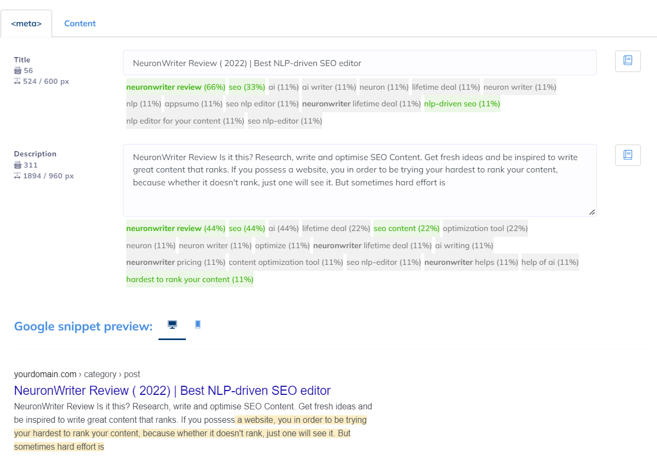
Task: Click into the Title input field
Action: [360, 63]
